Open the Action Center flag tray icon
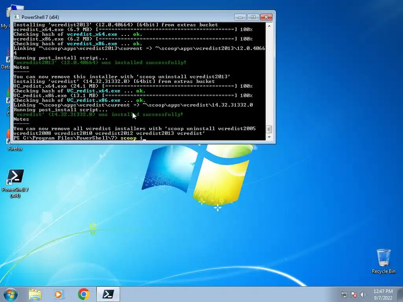This screenshot has width=403, height=302. [354, 295]
